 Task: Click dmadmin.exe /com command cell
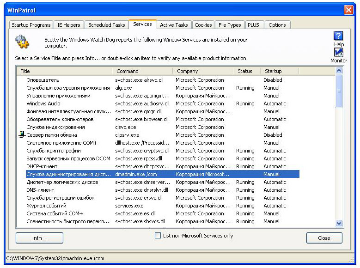click(136, 174)
